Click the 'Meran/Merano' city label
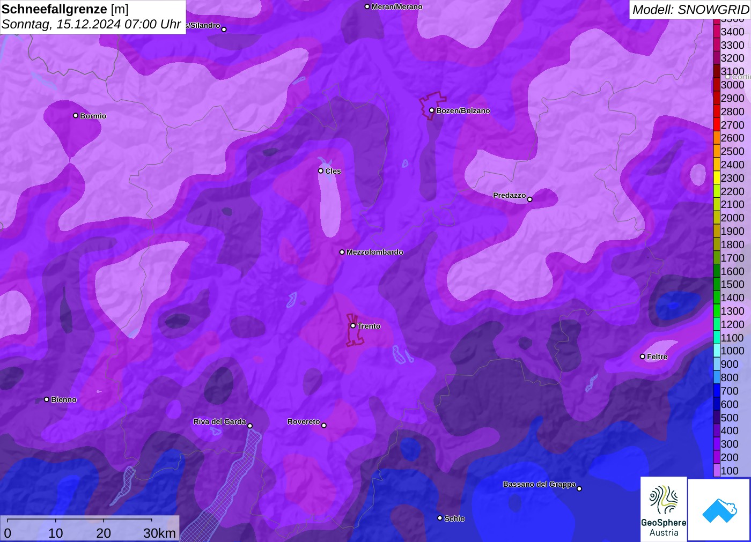 click(397, 6)
